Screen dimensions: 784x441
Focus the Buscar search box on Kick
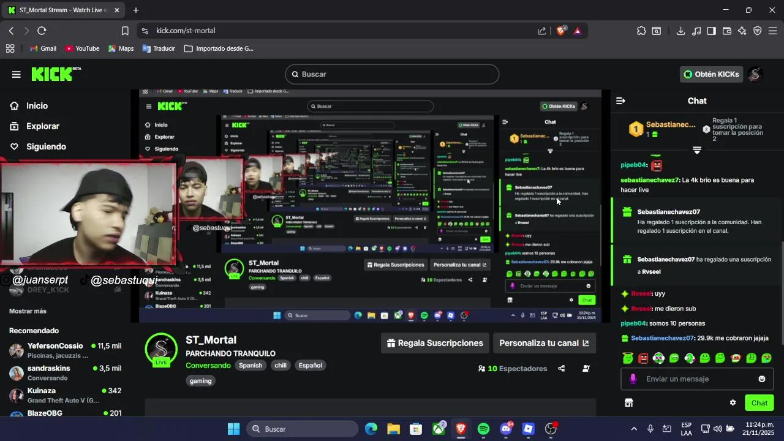click(392, 74)
